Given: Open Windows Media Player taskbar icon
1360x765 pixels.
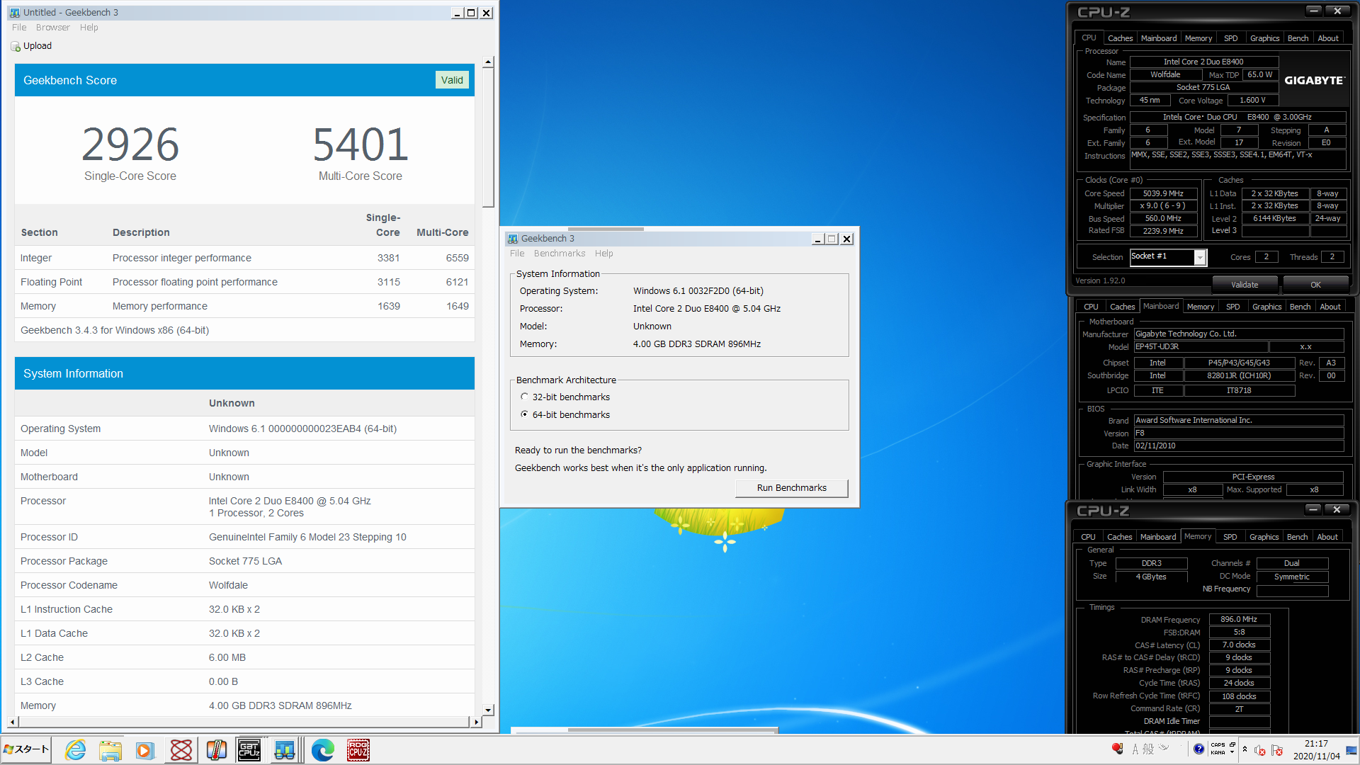Looking at the screenshot, I should (145, 750).
